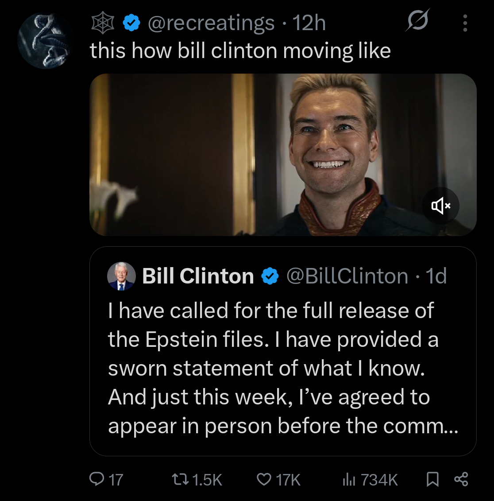Like the tweet with heart icon

264,479
